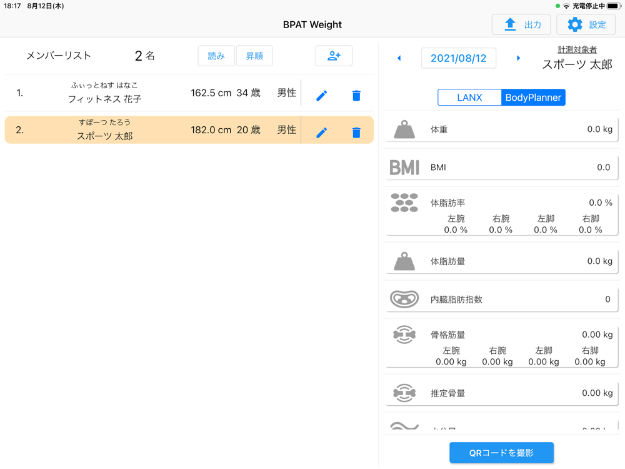This screenshot has height=469, width=625.
Task: Tap the add member icon
Action: [x=334, y=56]
